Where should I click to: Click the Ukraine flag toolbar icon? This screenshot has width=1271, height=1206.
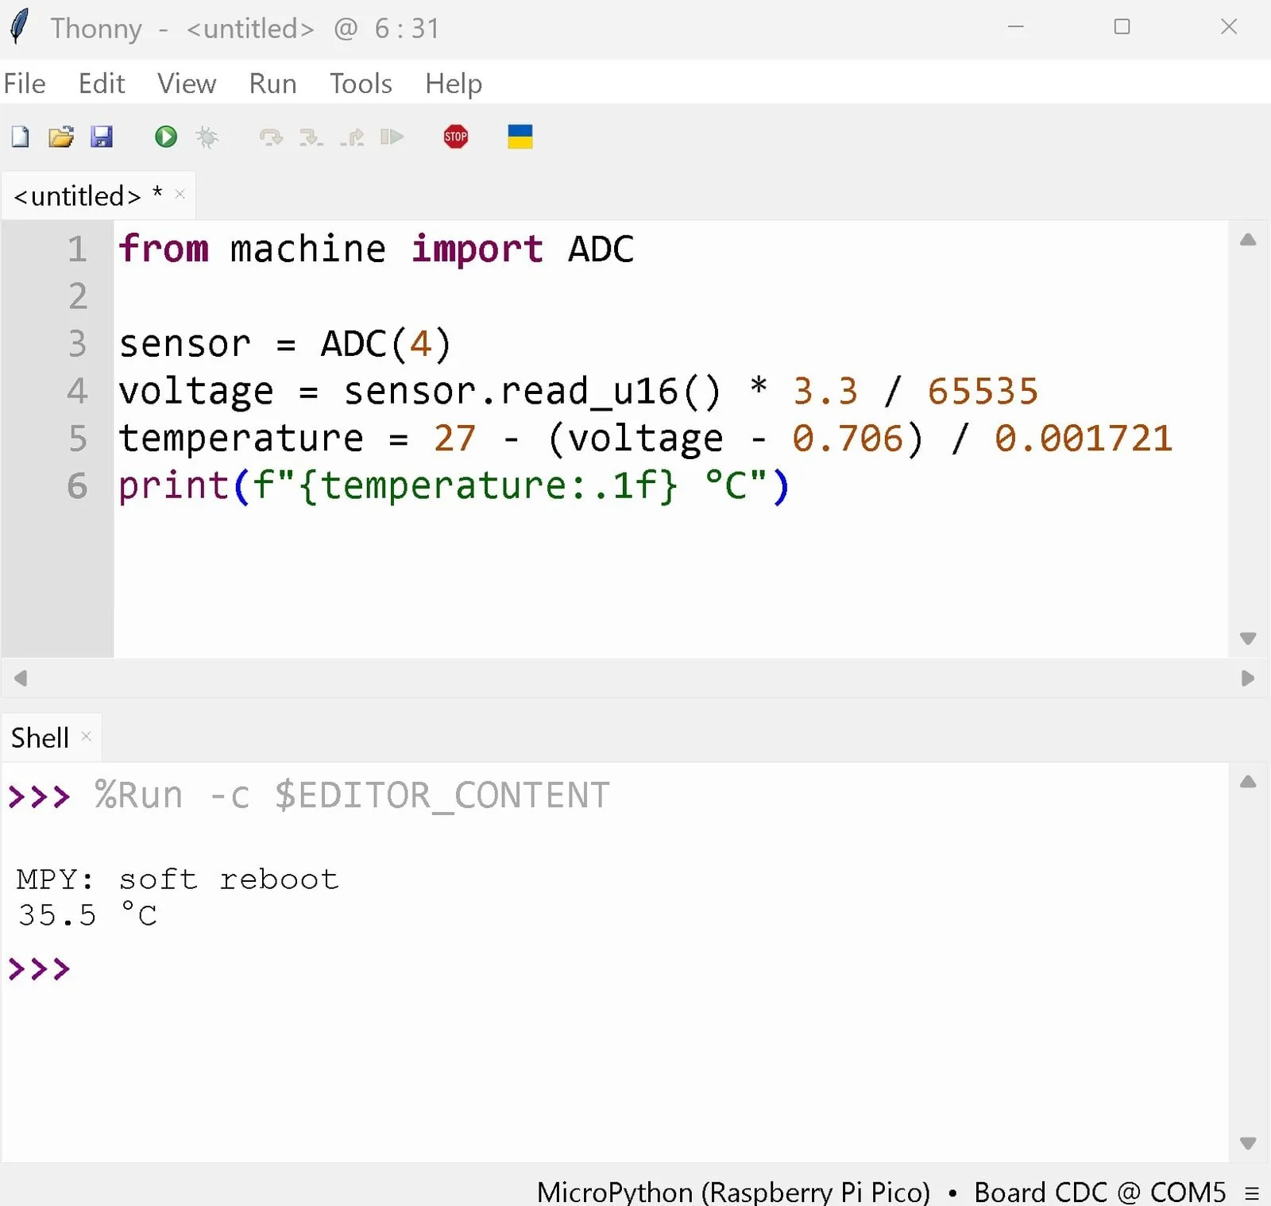[520, 137]
